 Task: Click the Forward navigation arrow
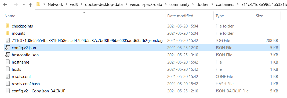[x=16, y=5]
